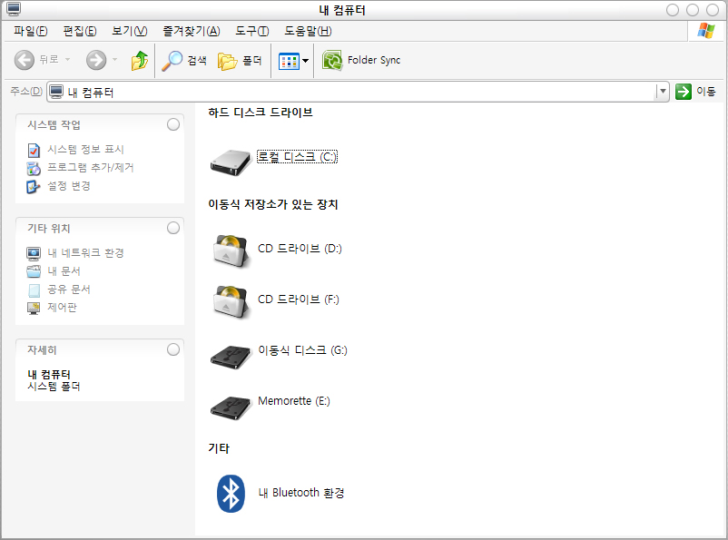
Task: Go up one folder level icon
Action: 139,61
